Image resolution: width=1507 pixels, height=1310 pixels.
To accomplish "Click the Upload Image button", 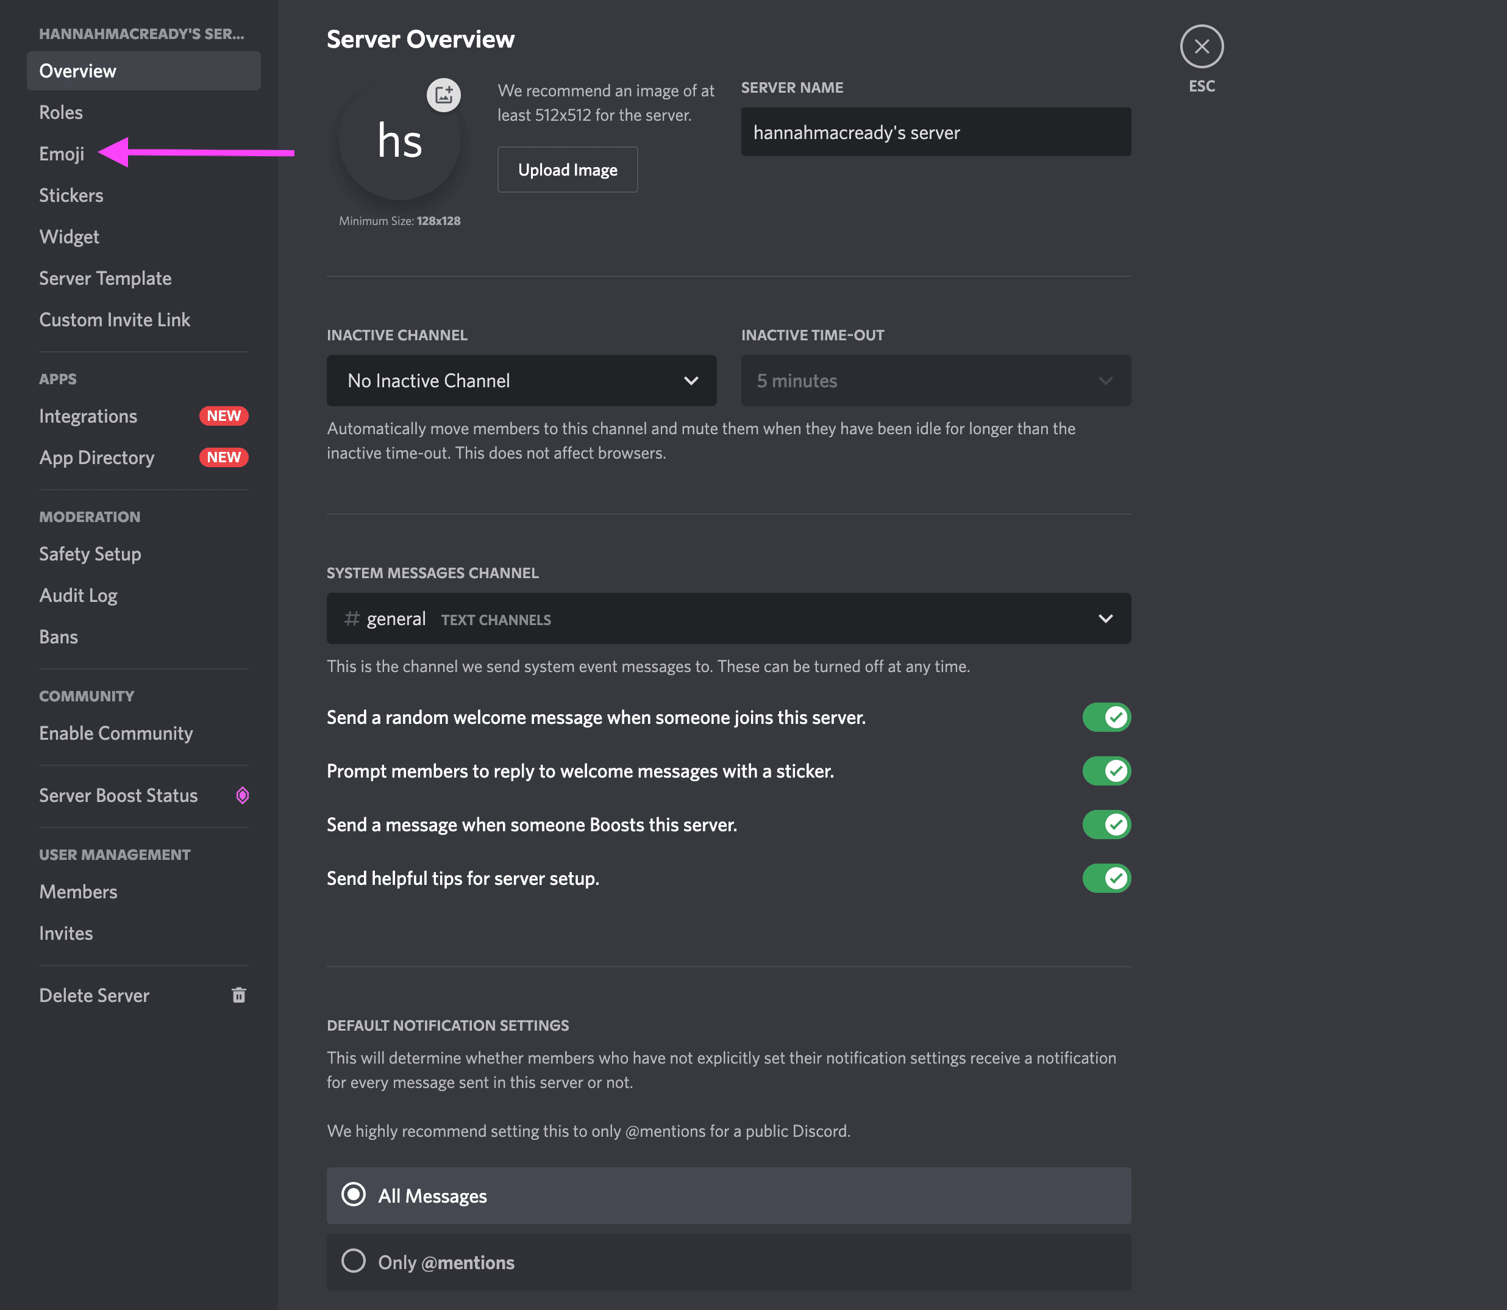I will (568, 168).
